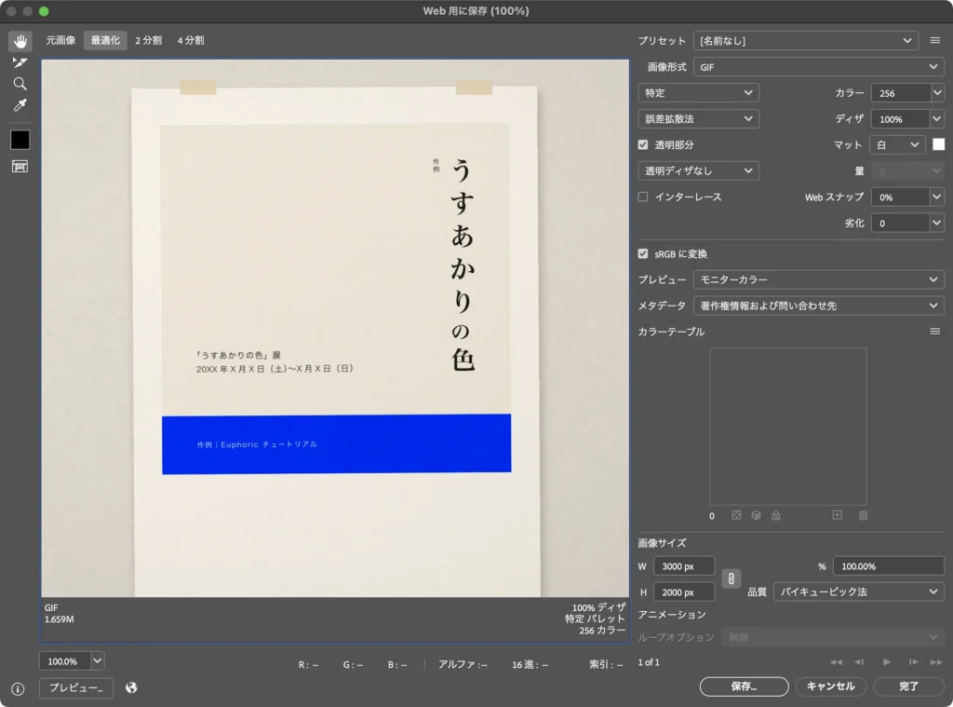Image resolution: width=953 pixels, height=707 pixels.
Task: Click the カラー 256 value field
Action: pos(901,93)
